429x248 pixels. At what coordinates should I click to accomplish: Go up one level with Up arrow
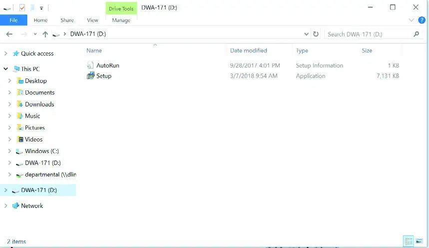45,34
